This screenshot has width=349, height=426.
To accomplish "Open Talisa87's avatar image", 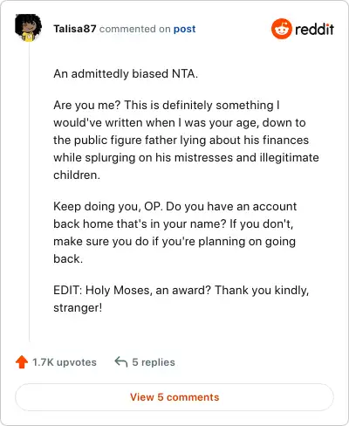I will tap(28, 28).
